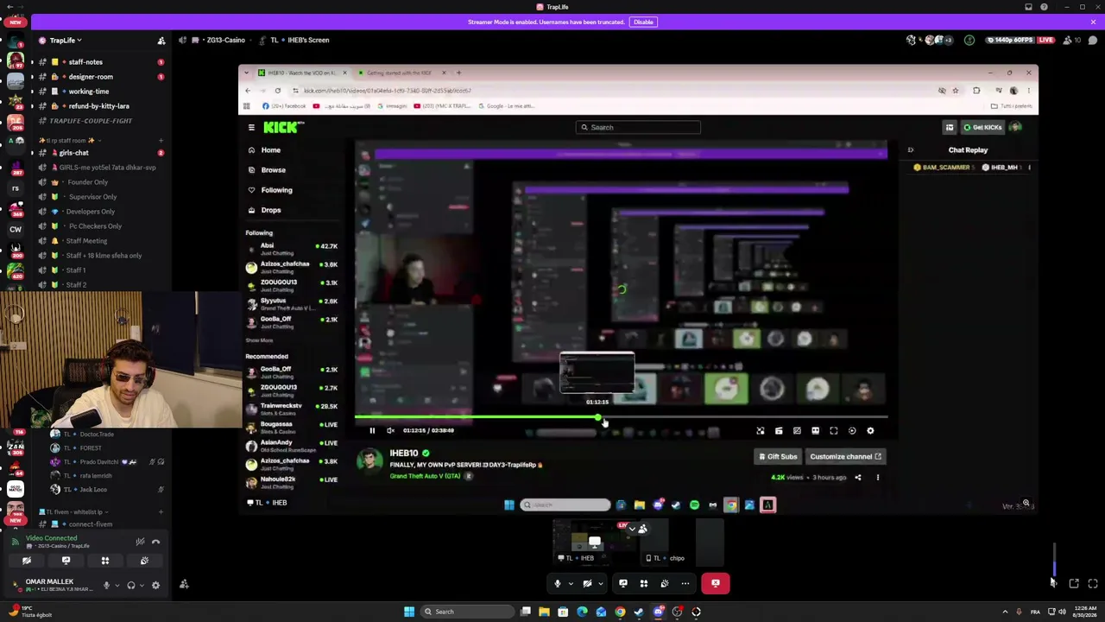Toggle camera in the Video Connected panel

point(27,561)
